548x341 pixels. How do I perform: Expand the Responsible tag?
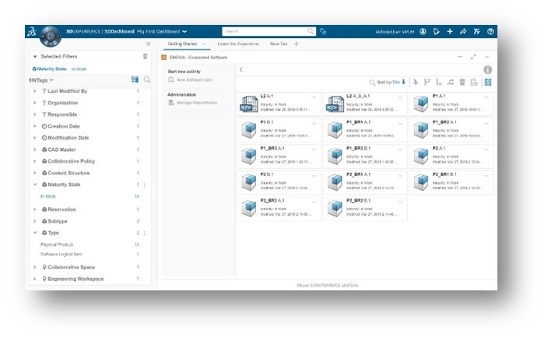pyautogui.click(x=34, y=114)
